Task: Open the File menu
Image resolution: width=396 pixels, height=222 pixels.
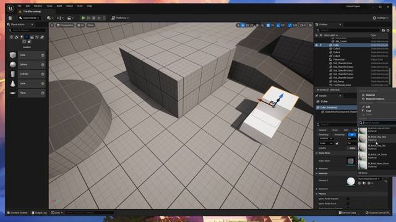Action: point(19,6)
